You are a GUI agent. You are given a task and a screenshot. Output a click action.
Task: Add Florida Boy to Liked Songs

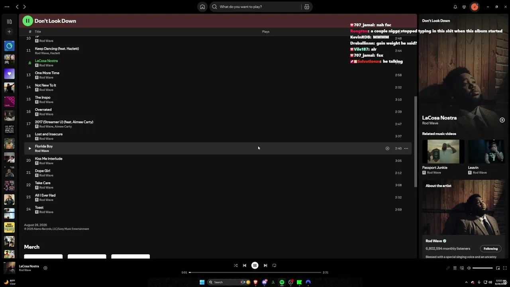click(387, 148)
